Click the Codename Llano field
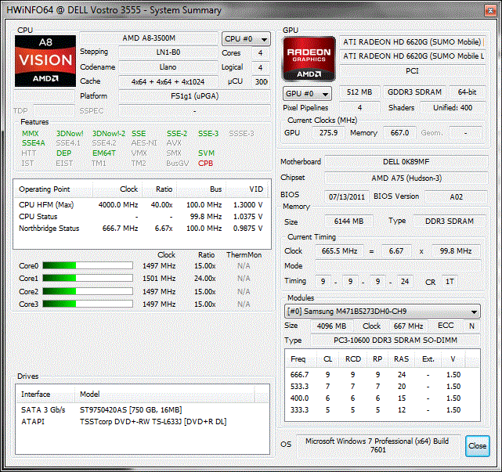This screenshot has height=472, width=502. (x=168, y=67)
